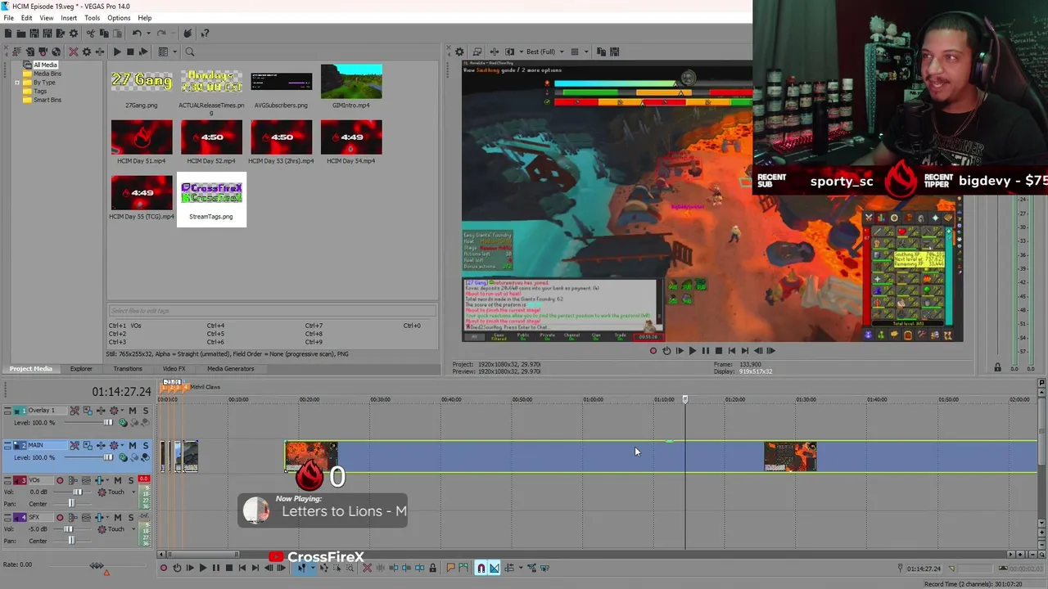Click timeline transport Play from Start button
Viewport: 1048px width, 589px height.
tap(189, 568)
